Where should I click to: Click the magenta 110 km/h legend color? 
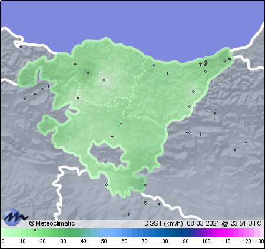pyautogui.click(x=227, y=233)
